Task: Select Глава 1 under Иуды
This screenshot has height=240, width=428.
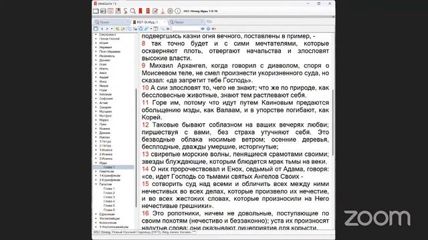Action: [x=109, y=167]
